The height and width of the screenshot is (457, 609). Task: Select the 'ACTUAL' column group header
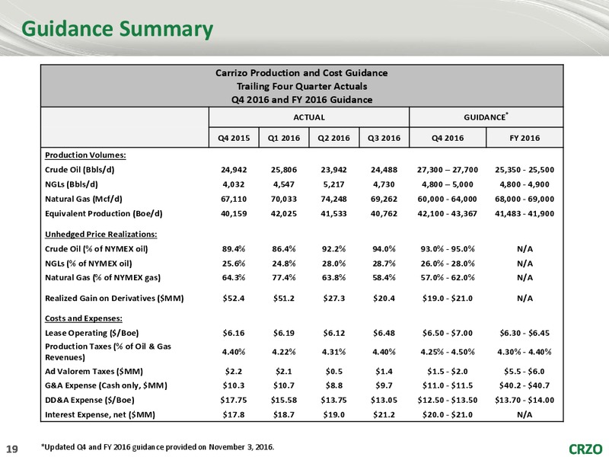click(309, 117)
